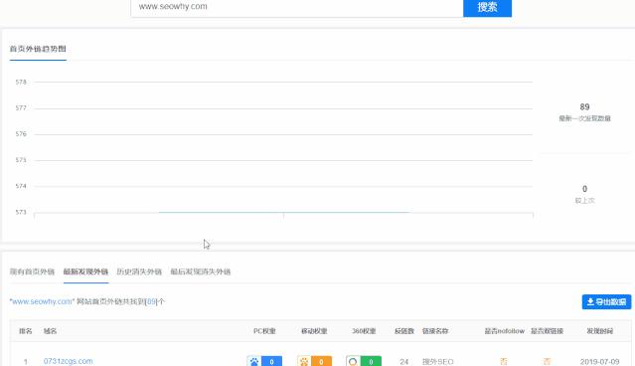Click the 导出数据 export button
Image resolution: width=635 pixels, height=366 pixels.
pyautogui.click(x=606, y=302)
